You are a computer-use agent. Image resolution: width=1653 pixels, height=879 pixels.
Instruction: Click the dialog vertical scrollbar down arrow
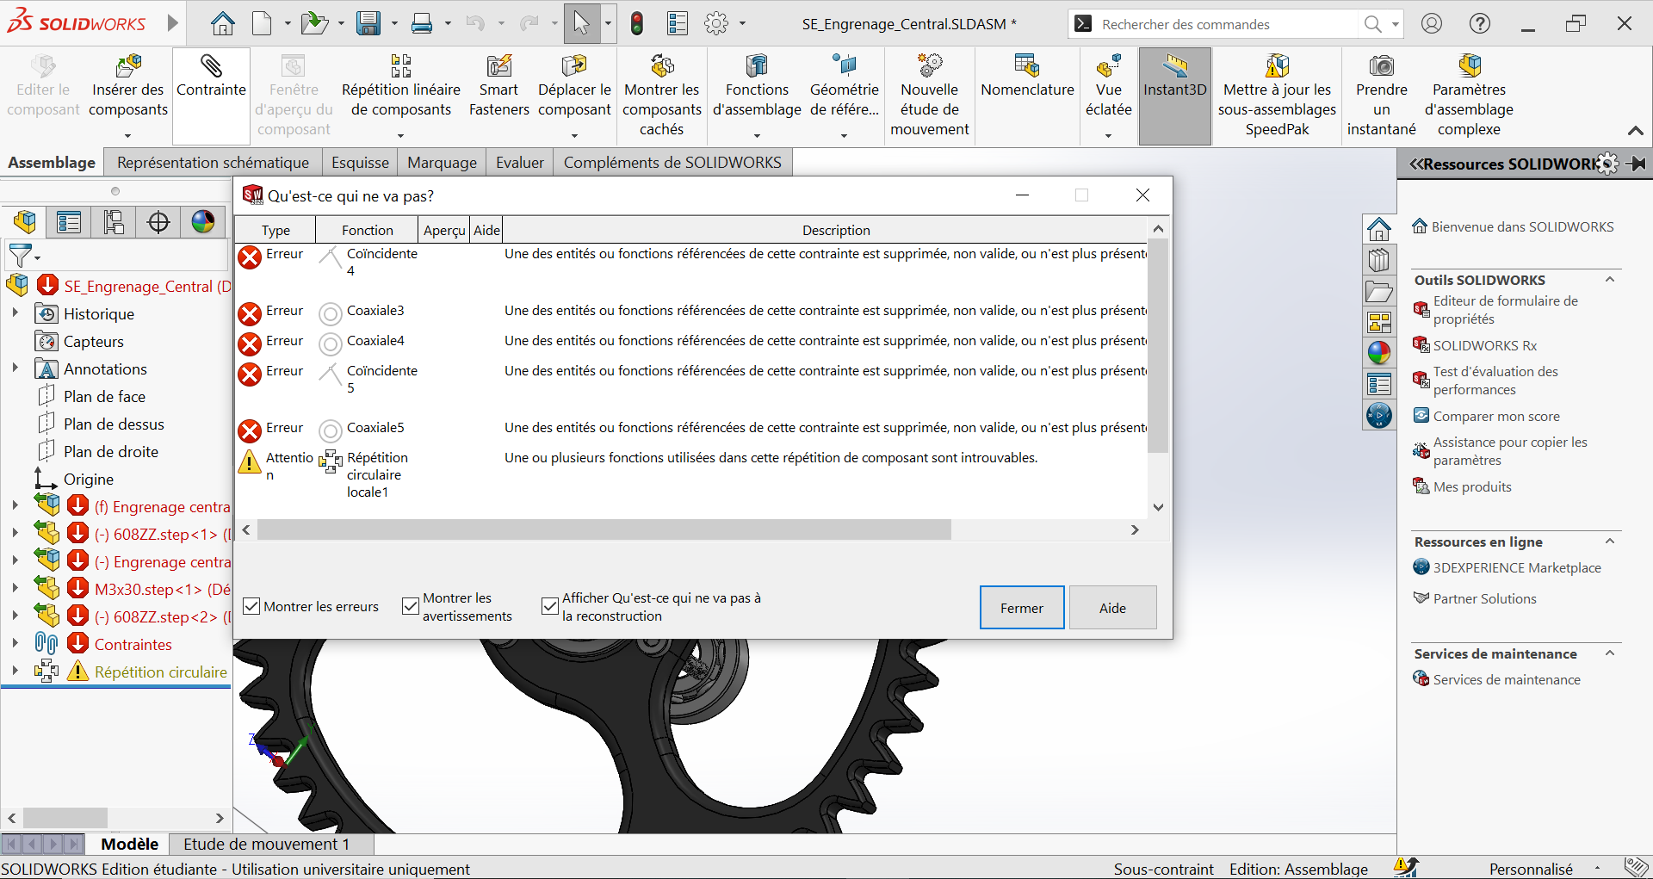pos(1158,507)
